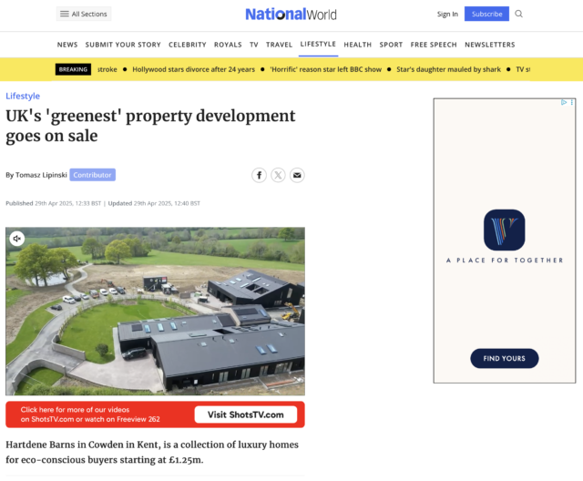Screen dimensions: 583x481
Task: Go to NationalWorld homepage logo
Action: 291,14
